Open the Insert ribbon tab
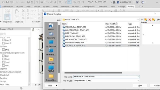This screenshot has height=90, width=160. 55,6
